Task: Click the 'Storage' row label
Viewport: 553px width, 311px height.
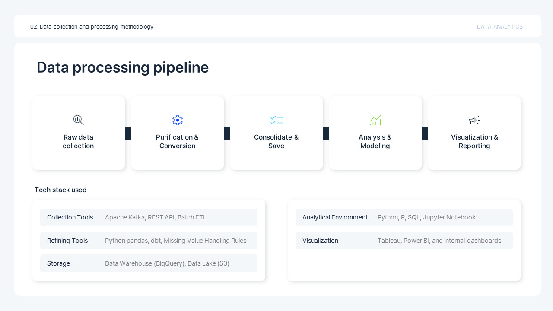Action: coord(58,263)
